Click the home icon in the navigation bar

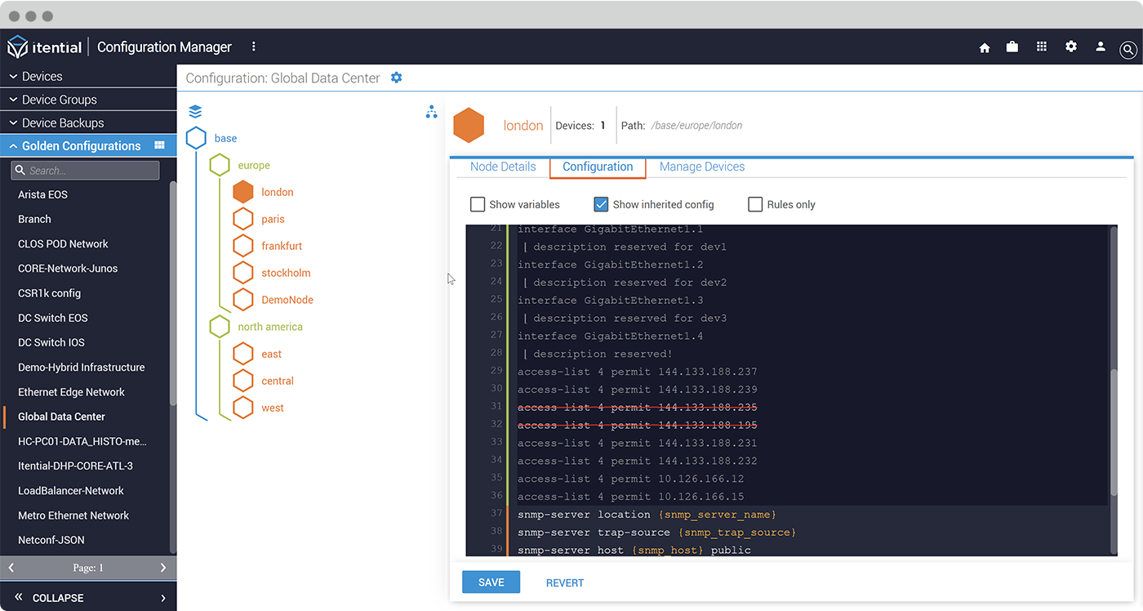pyautogui.click(x=984, y=47)
